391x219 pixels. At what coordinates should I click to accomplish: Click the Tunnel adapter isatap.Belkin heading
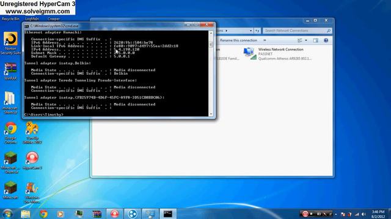pyautogui.click(x=57, y=63)
